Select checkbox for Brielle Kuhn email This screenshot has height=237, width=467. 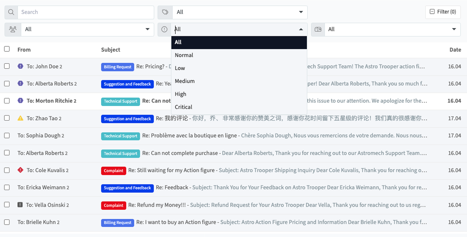point(7,222)
